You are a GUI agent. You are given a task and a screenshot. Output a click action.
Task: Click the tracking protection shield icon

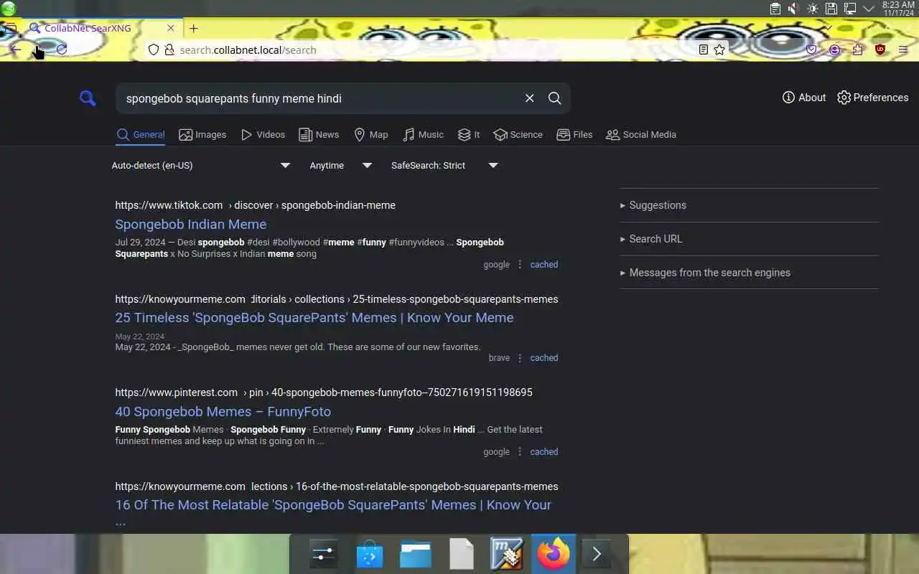click(153, 50)
